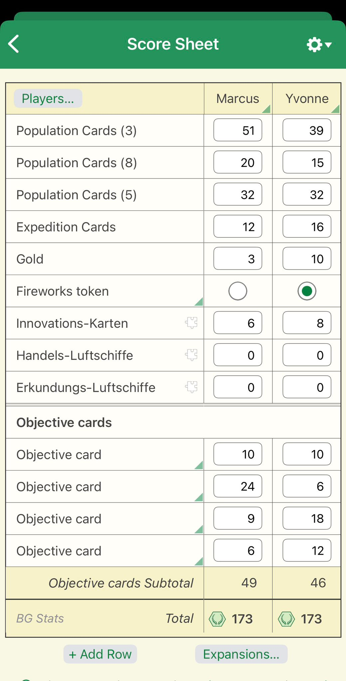Open the Players… selection button

[48, 98]
